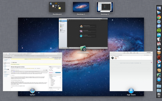
Task: Select the highlighted Library item in LittleSnapper sidebar
Action: [x=63, y=21]
